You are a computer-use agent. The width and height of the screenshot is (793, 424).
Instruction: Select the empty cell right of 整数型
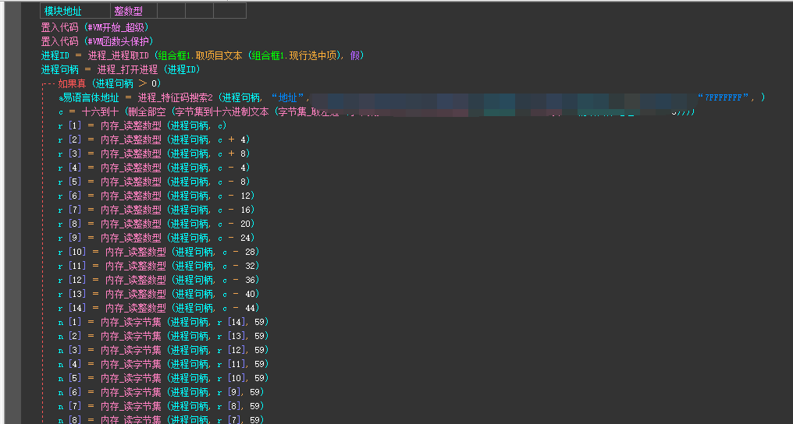(x=170, y=11)
